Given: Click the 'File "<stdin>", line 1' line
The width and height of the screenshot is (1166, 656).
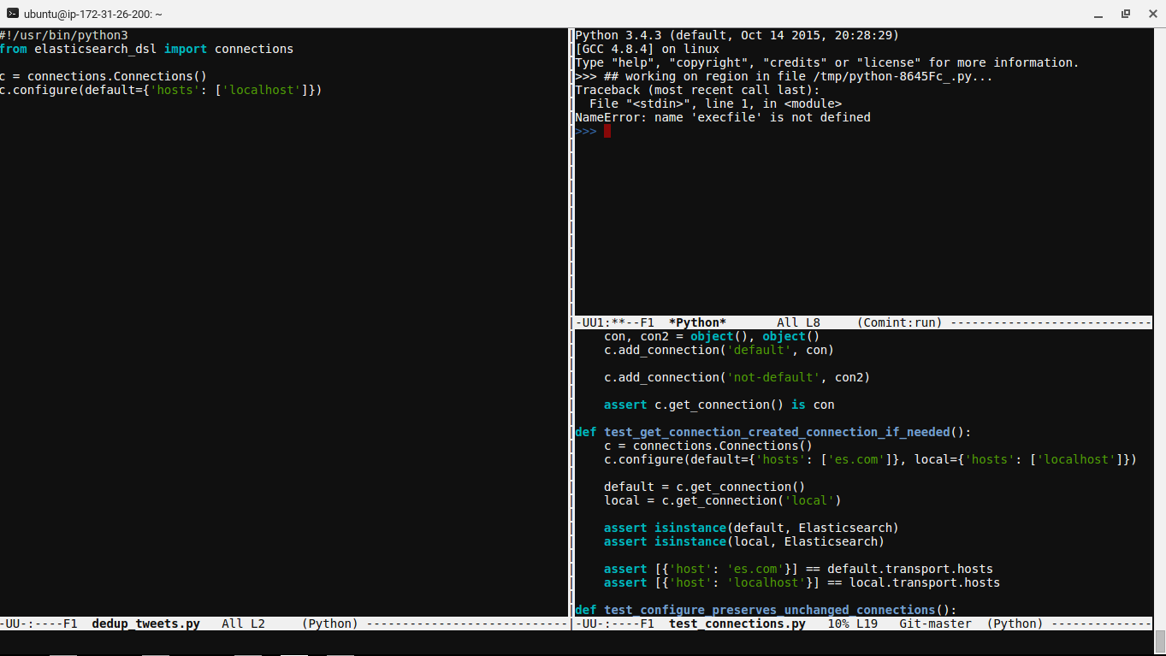Looking at the screenshot, I should (715, 103).
